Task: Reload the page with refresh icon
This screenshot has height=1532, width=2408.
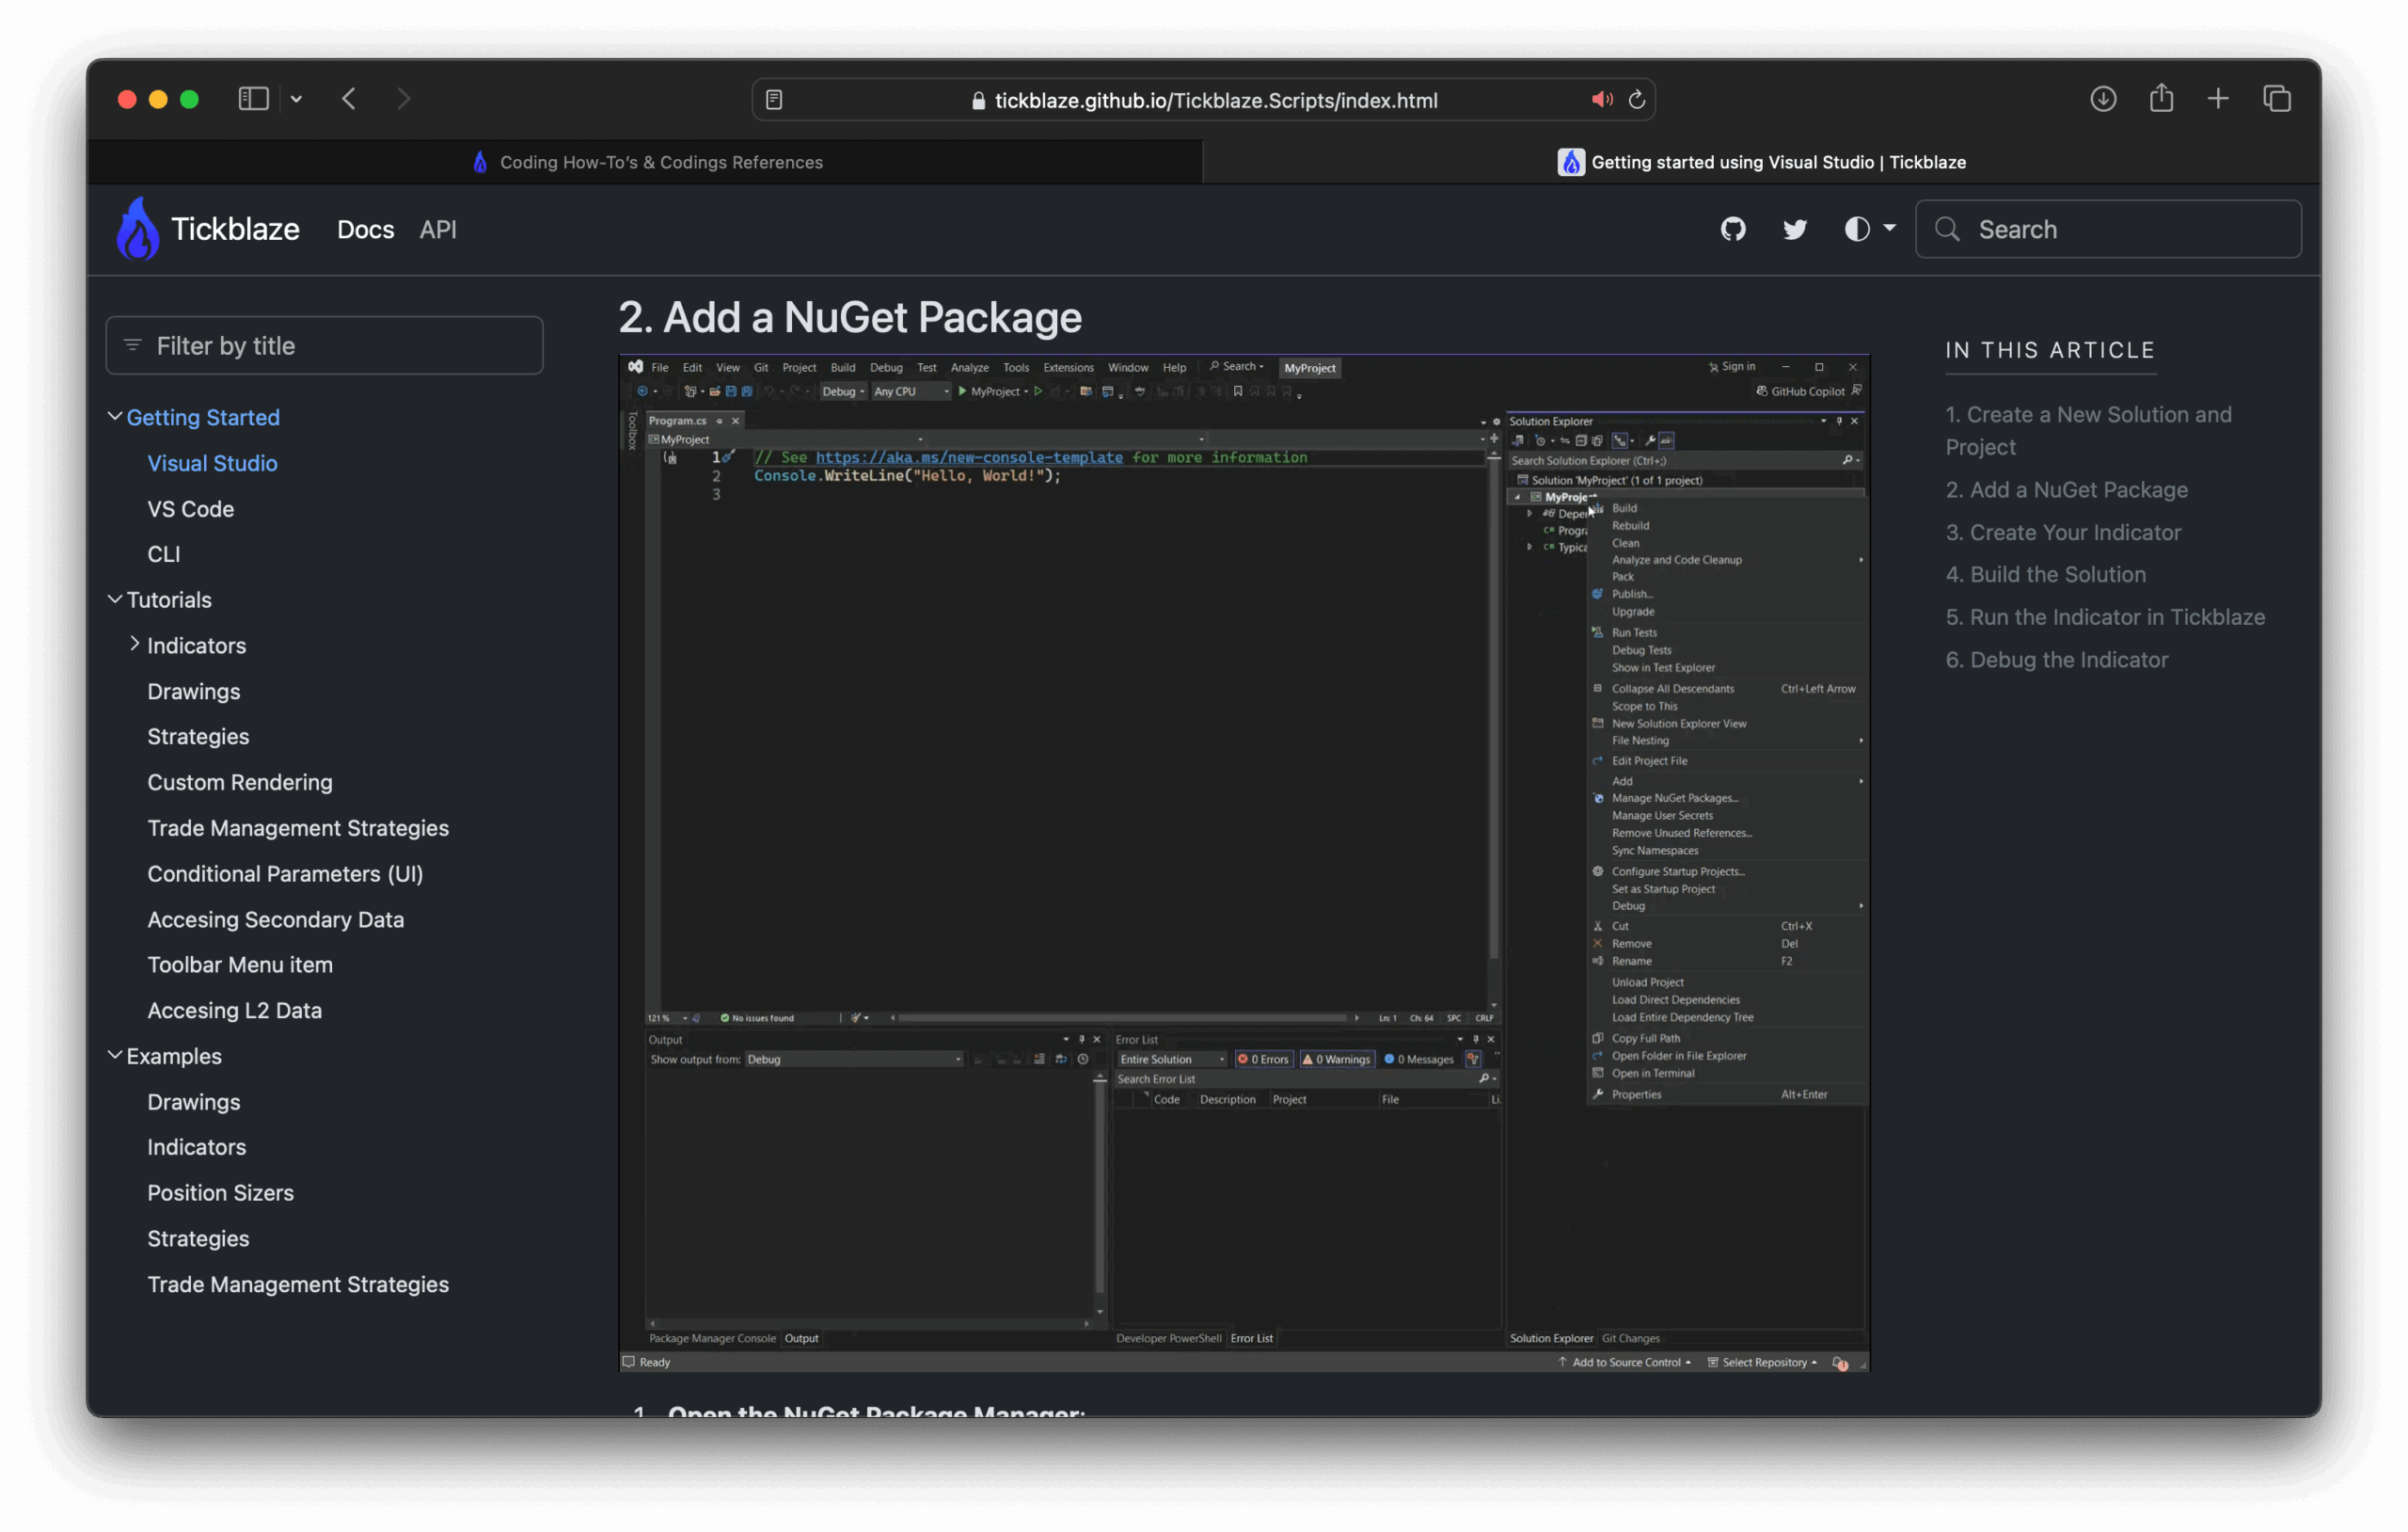Action: [x=1637, y=99]
